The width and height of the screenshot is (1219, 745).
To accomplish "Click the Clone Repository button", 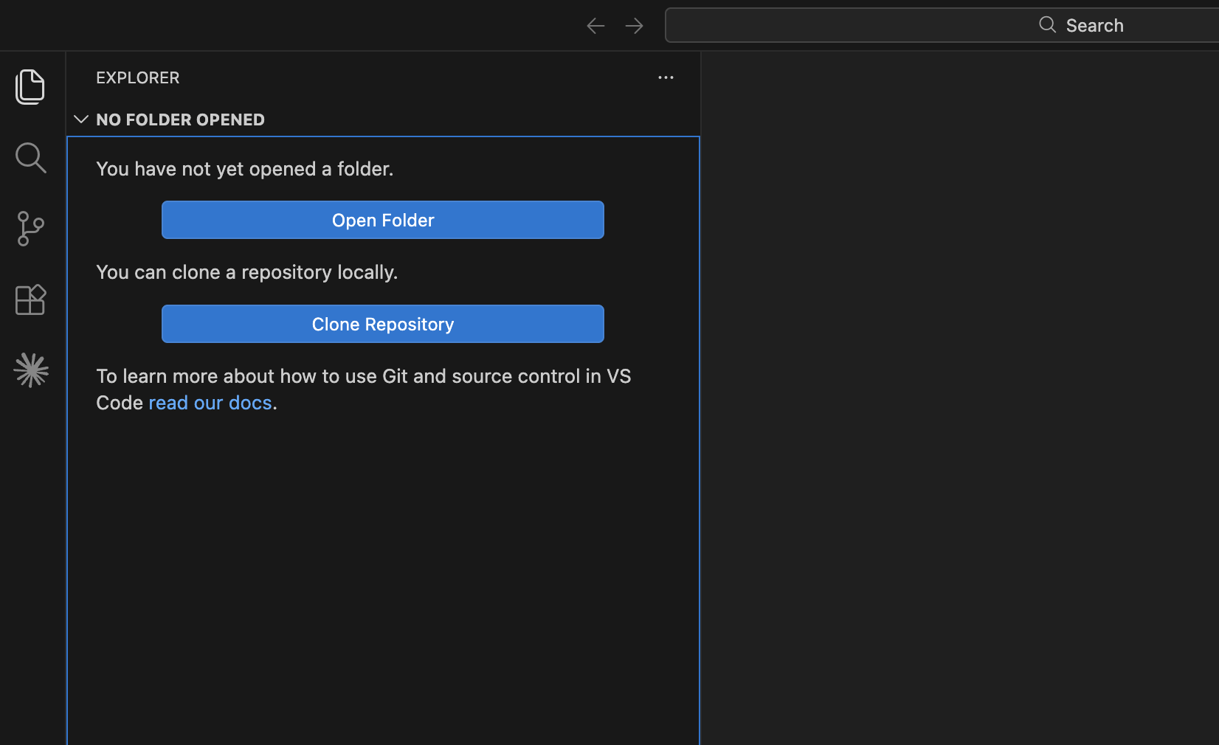I will pos(383,324).
